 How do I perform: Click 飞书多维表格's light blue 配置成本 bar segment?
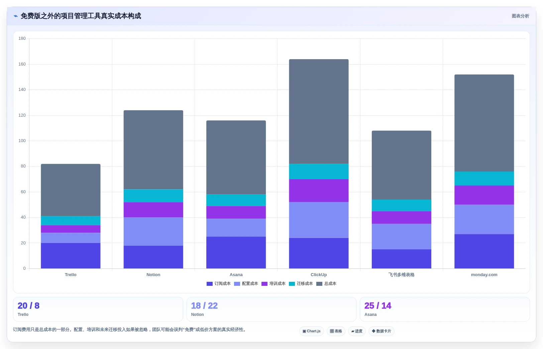click(x=402, y=237)
